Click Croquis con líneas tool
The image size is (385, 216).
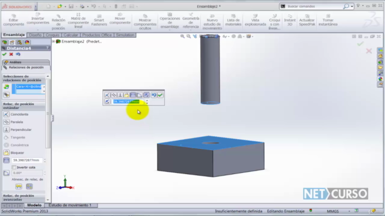(x=274, y=22)
